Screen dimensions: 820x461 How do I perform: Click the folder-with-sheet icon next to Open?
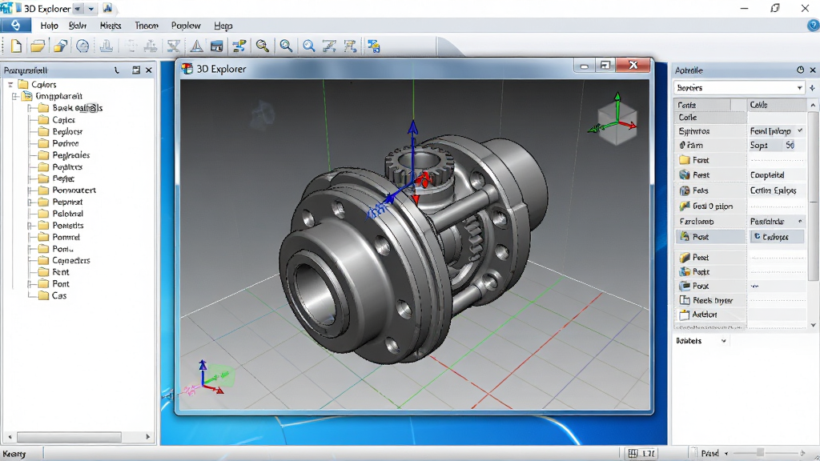tap(59, 46)
